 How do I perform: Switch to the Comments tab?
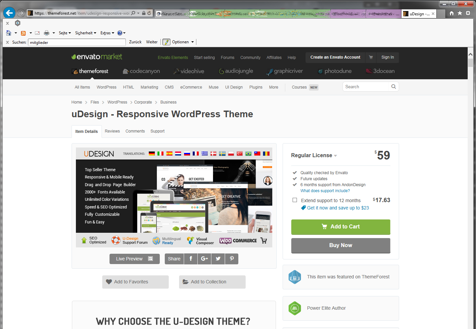(x=135, y=131)
